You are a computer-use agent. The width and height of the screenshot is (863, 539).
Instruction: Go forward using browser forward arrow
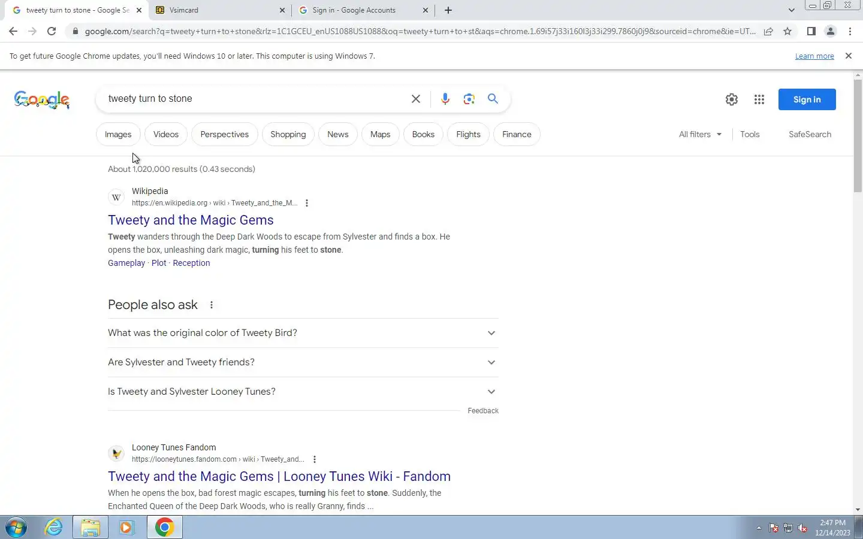(x=32, y=31)
